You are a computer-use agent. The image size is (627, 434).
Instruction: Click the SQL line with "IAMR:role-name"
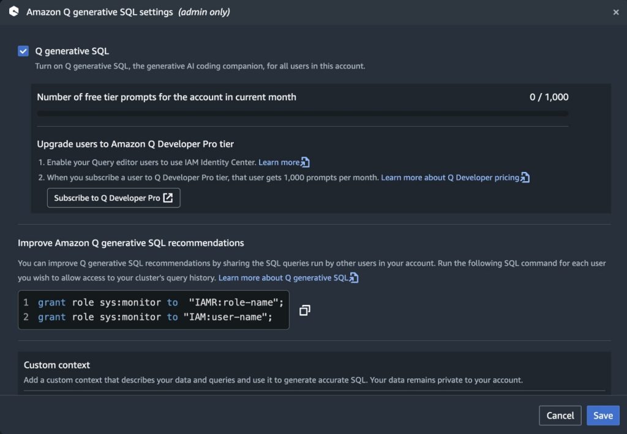tap(160, 302)
